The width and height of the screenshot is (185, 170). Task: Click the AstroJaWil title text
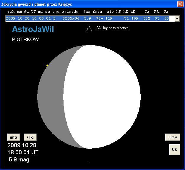point(33,29)
